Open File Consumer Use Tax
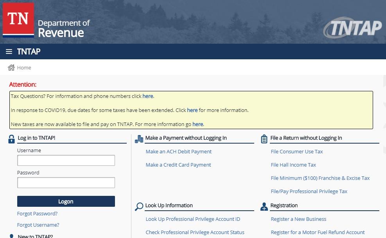 click(x=297, y=151)
